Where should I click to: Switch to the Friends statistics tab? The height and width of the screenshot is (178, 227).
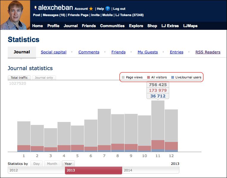119,52
